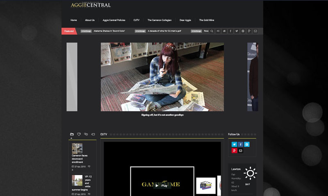The image size is (328, 196).
Task: Switch to the comments tab in sidebar widget
Action: point(86,134)
